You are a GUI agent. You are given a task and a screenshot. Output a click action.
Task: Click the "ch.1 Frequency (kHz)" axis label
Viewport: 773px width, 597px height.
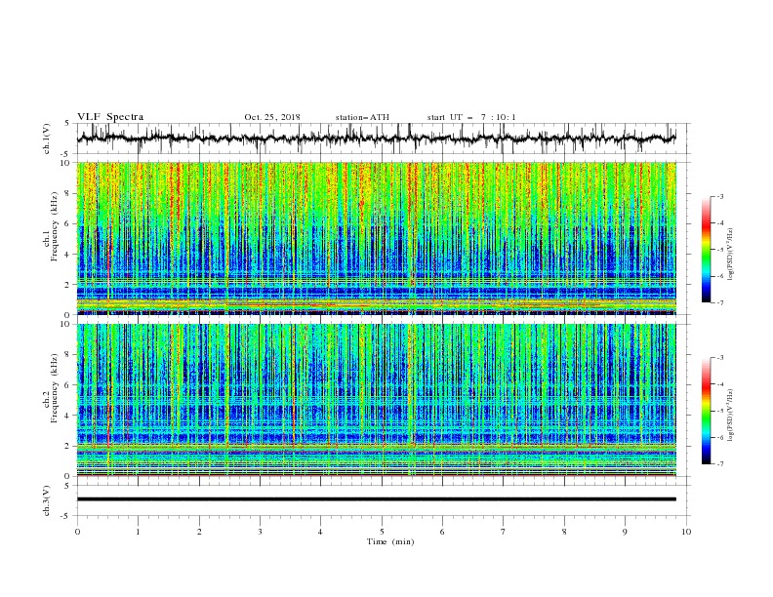(x=51, y=224)
